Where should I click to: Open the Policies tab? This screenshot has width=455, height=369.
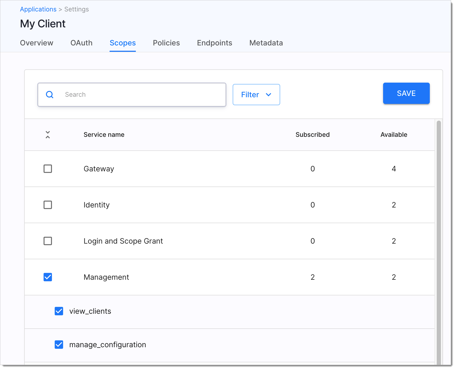166,43
